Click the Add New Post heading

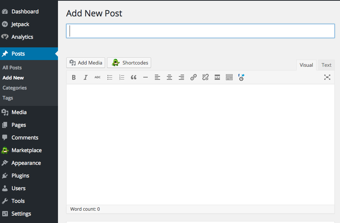(x=94, y=13)
